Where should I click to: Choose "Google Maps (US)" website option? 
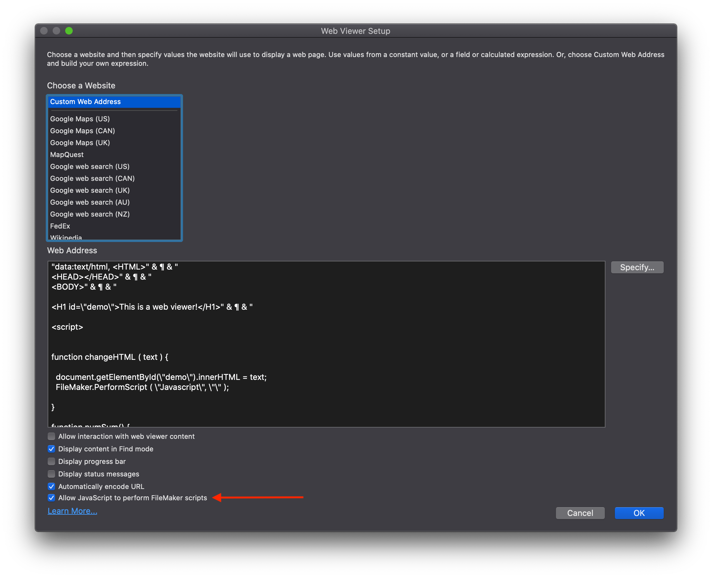pyautogui.click(x=80, y=119)
